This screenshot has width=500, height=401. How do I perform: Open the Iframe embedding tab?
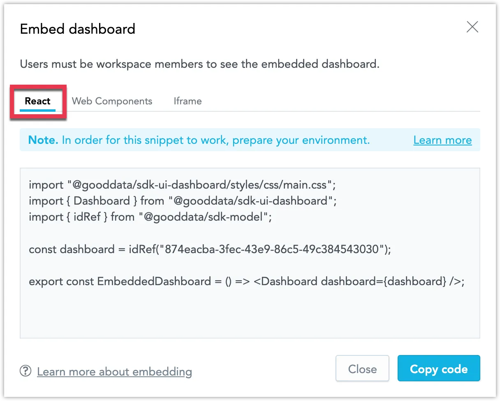(187, 101)
